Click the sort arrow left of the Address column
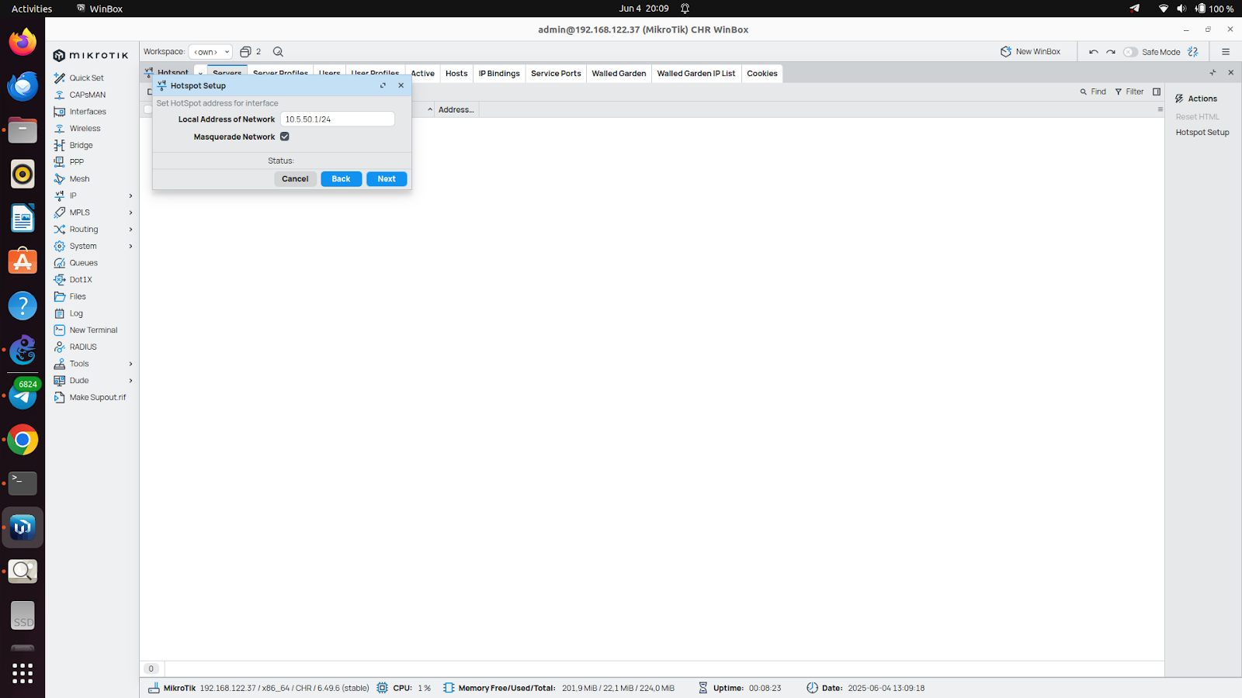 (x=430, y=109)
